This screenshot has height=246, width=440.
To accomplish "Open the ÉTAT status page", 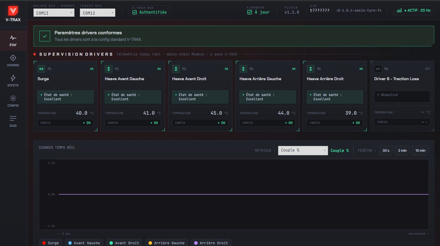I will click(x=13, y=41).
